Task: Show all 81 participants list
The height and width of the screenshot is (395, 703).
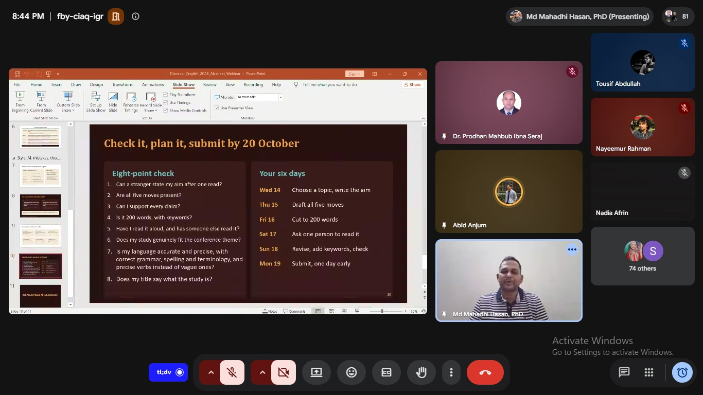Action: click(x=678, y=16)
